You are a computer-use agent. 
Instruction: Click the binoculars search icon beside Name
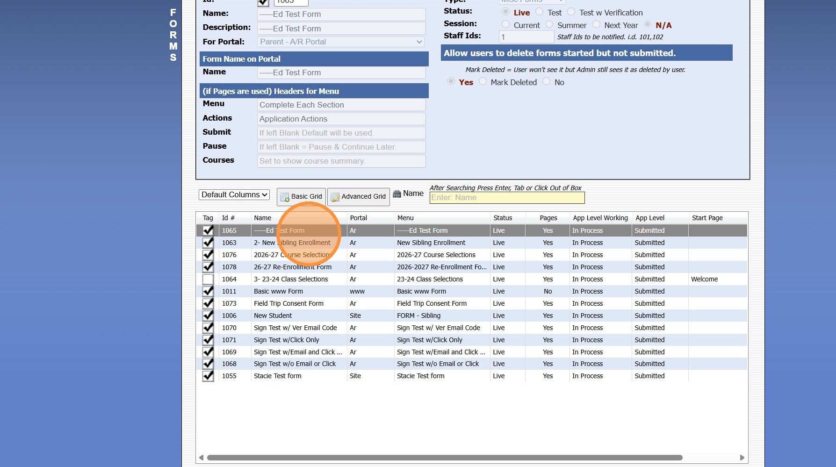[x=397, y=194]
